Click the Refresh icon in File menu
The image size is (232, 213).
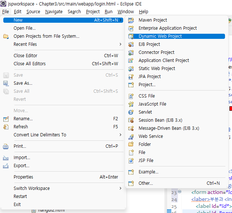[6, 127]
